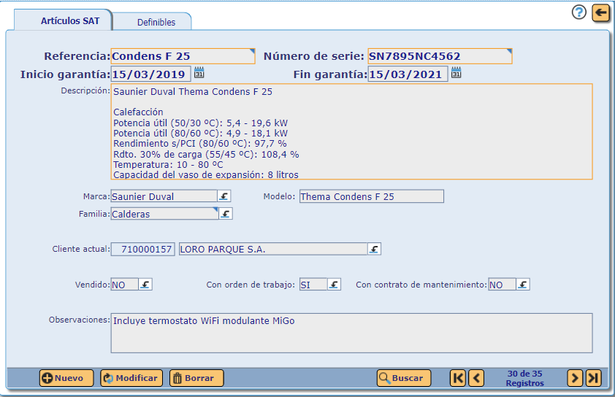Go to first record
The width and height of the screenshot is (615, 397).
(x=458, y=378)
